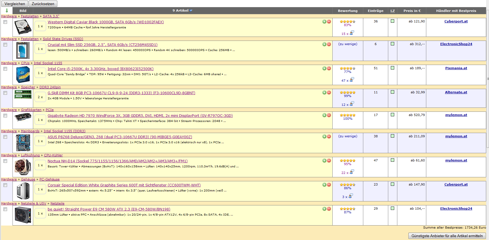The image size is (489, 240).
Task: Click the ab 520,79 price
Action: click(x=417, y=115)
